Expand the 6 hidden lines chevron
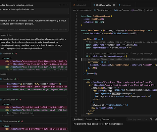Image resolution: width=157 pixels, height=132 pixels. (33, 116)
